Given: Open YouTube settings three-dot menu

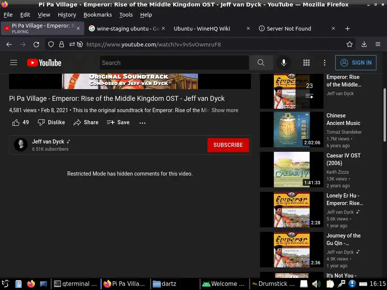Looking at the screenshot, I should coord(325,63).
